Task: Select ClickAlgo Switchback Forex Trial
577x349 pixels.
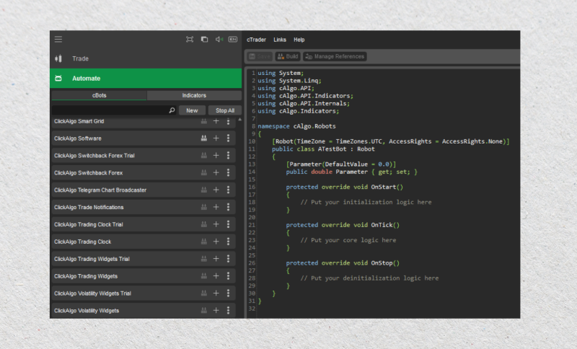Action: tap(144, 156)
